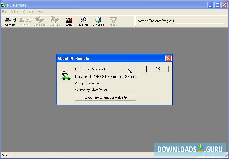Maximize the PC Remote window

click(x=217, y=5)
